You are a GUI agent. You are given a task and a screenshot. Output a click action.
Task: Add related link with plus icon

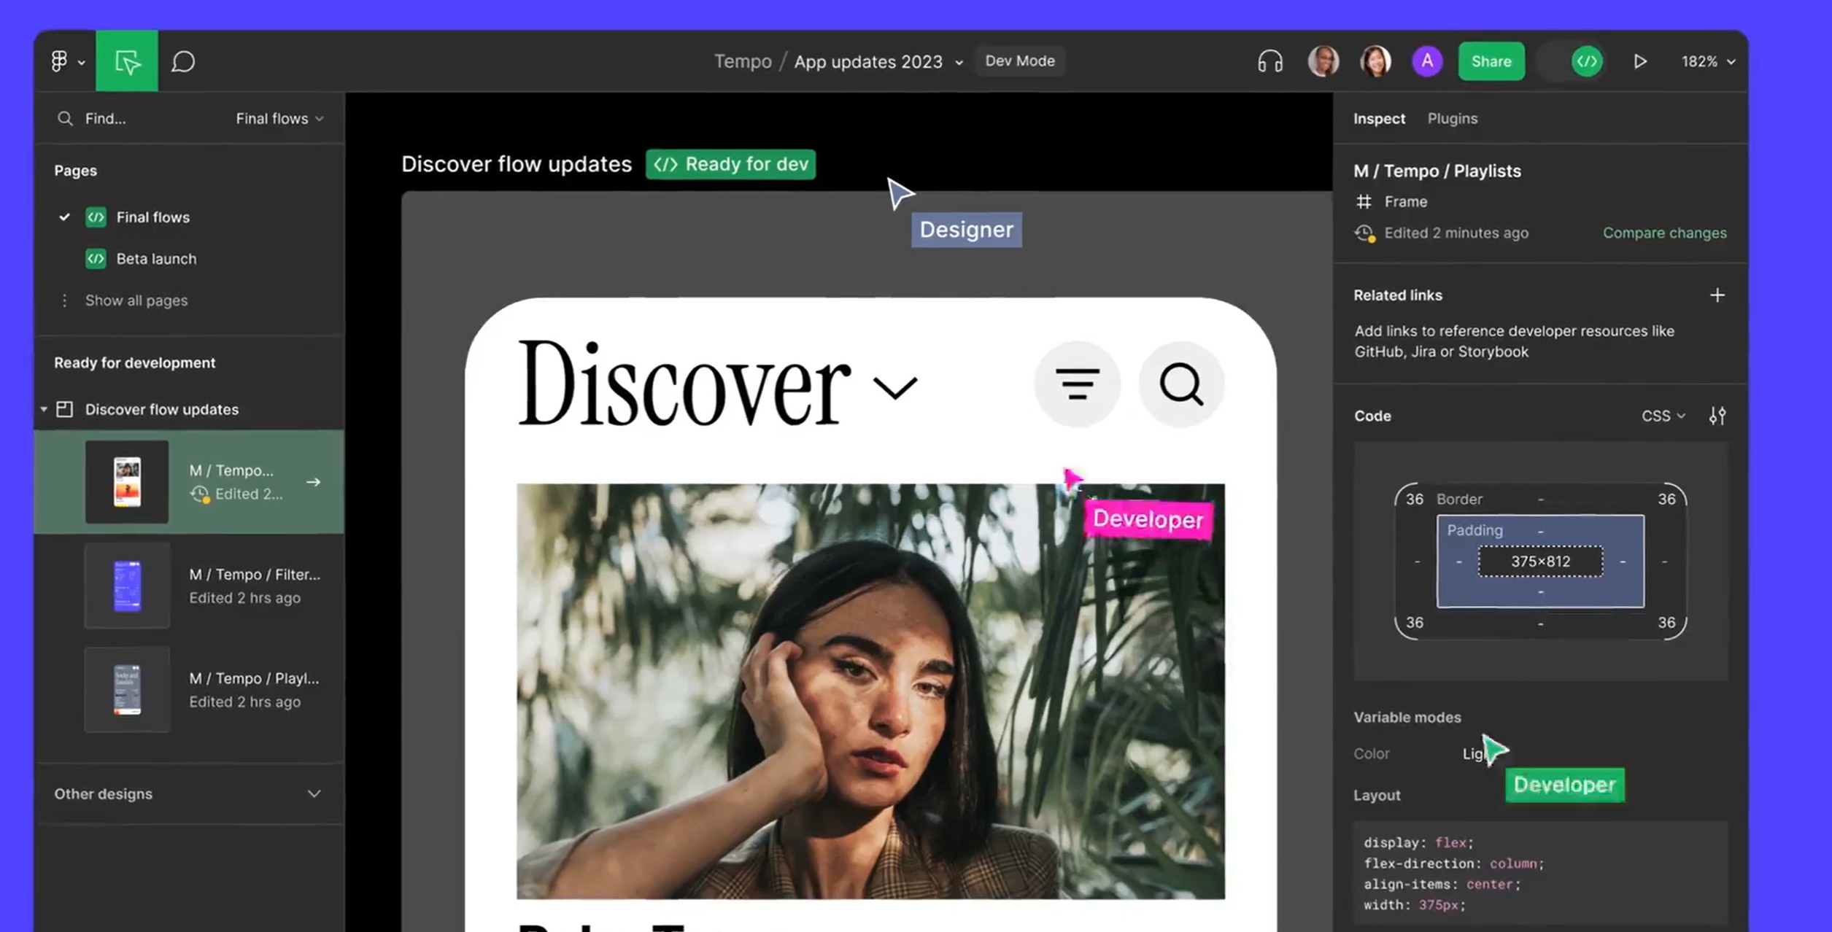tap(1717, 295)
